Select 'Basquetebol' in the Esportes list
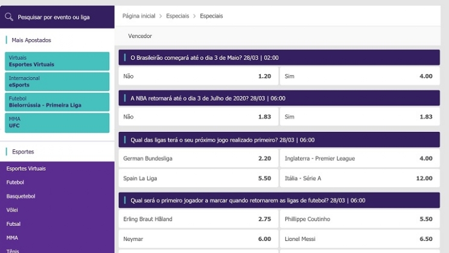Viewport: 449px width, 253px height. pos(21,196)
